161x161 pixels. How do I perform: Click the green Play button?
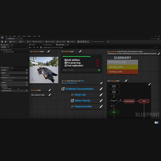pos(78,42)
